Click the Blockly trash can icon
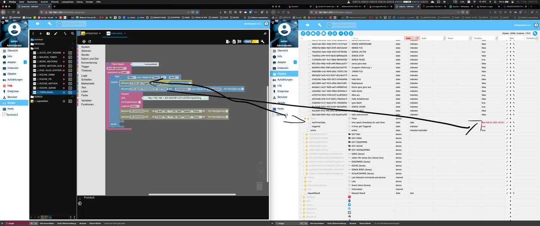The width and height of the screenshot is (540, 226). [259, 185]
